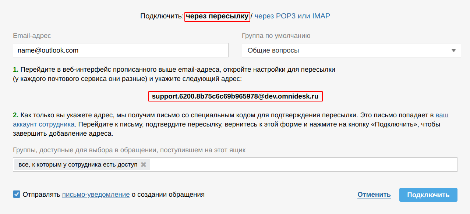Click the «Отменить» link
The width and height of the screenshot is (470, 214).
pyautogui.click(x=374, y=195)
